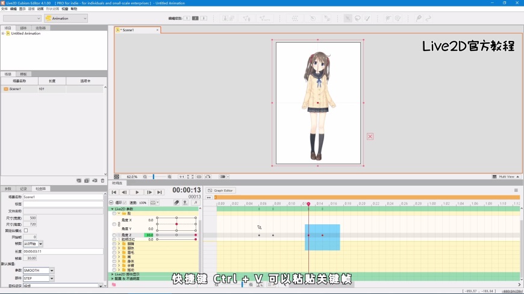Click the Multi View button
Screen dimensions: 524x294
point(506,177)
